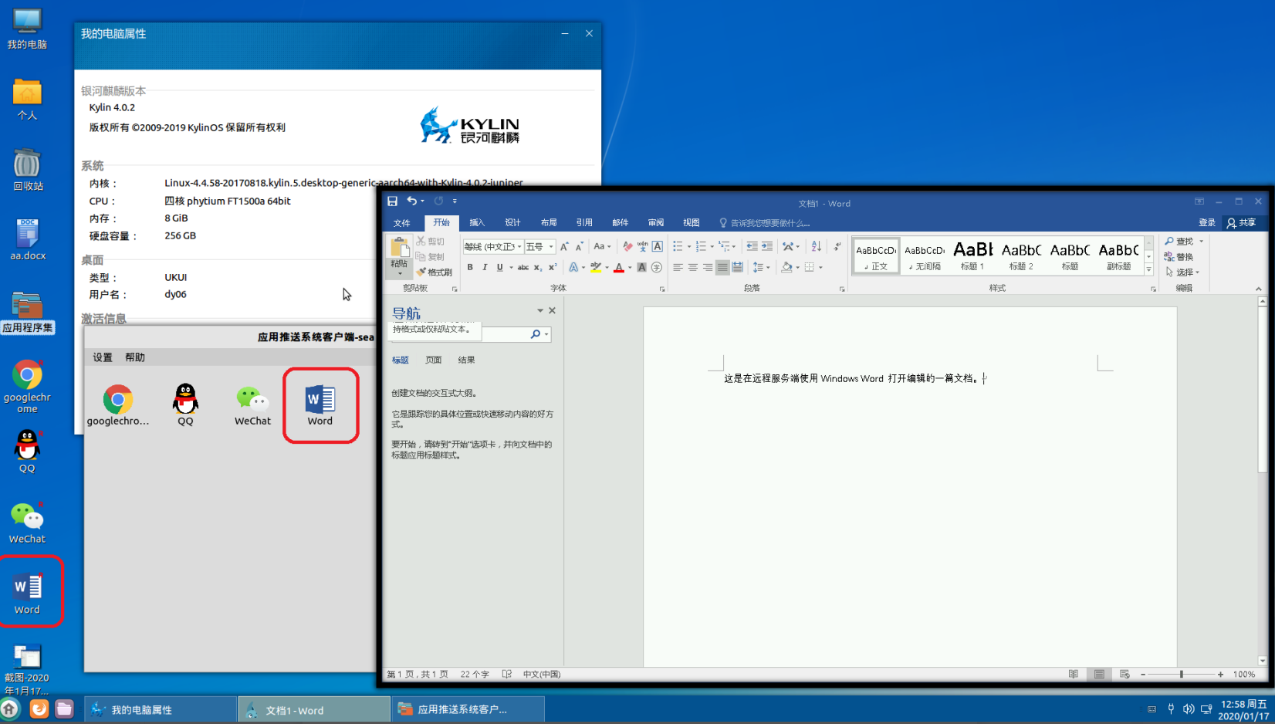1275x724 pixels.
Task: Click the Sort (A-Z) icon in the paragraph group
Action: click(816, 246)
